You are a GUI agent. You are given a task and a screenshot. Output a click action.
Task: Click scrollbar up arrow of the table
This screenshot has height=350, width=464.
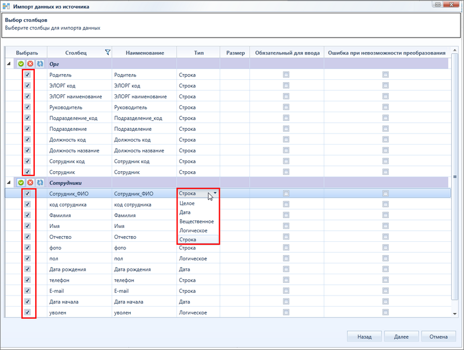coord(455,50)
